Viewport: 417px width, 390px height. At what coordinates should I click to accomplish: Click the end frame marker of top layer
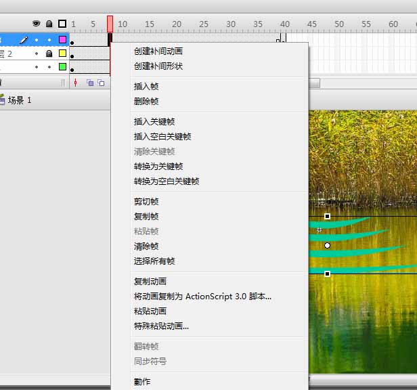point(278,41)
